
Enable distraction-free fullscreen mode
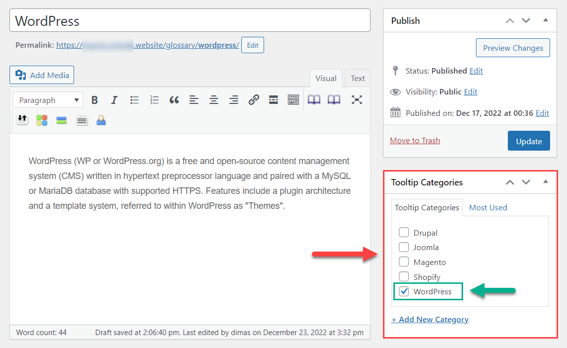pyautogui.click(x=357, y=100)
